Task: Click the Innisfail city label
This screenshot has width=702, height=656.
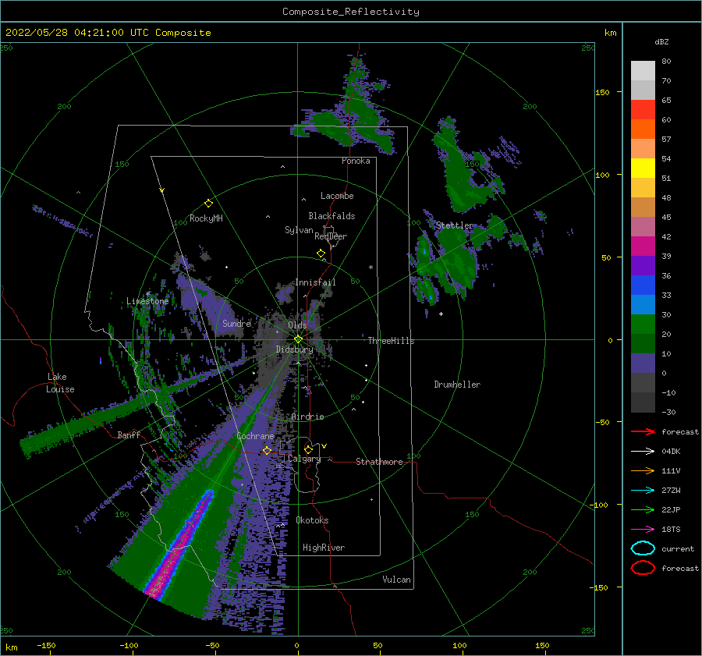Action: pos(315,282)
